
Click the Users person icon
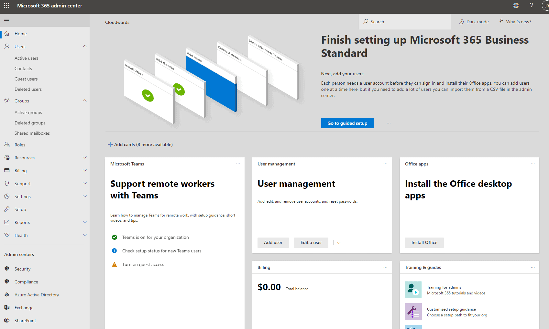tap(7, 47)
